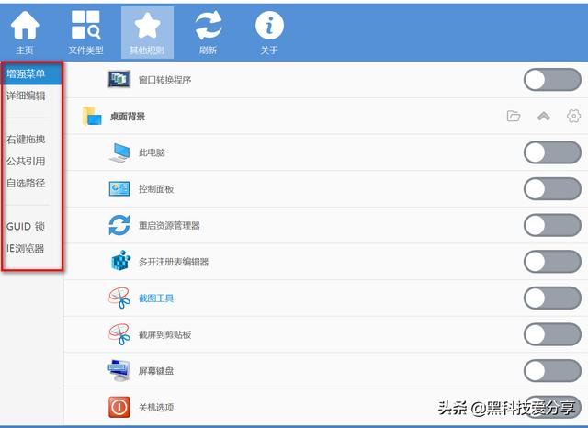
Task: Open GUID 锁 sidebar entry
Action: [x=26, y=226]
